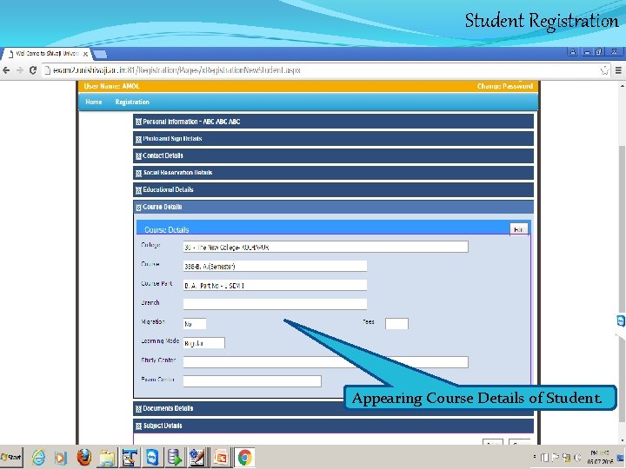Click the system tray clock and date
This screenshot has width=626, height=469.
pyautogui.click(x=600, y=458)
